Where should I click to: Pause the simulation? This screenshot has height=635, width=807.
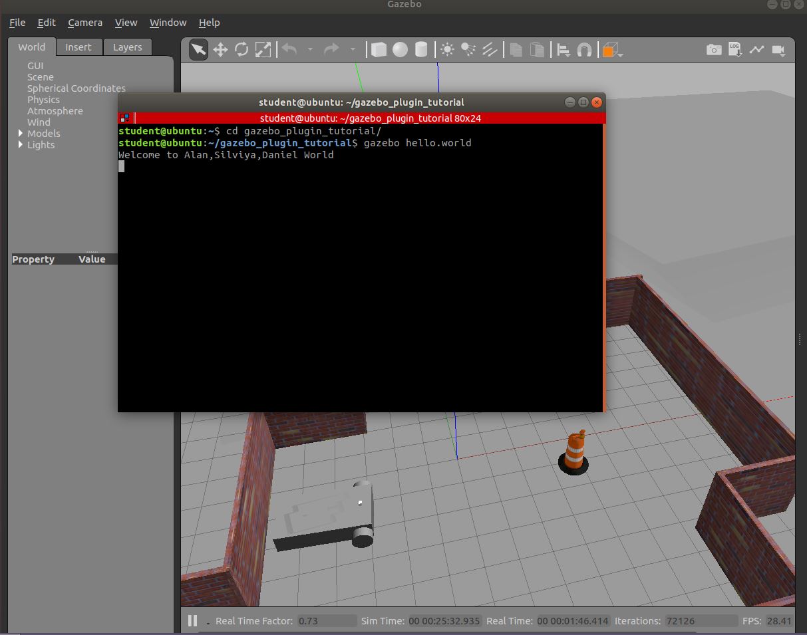[192, 620]
